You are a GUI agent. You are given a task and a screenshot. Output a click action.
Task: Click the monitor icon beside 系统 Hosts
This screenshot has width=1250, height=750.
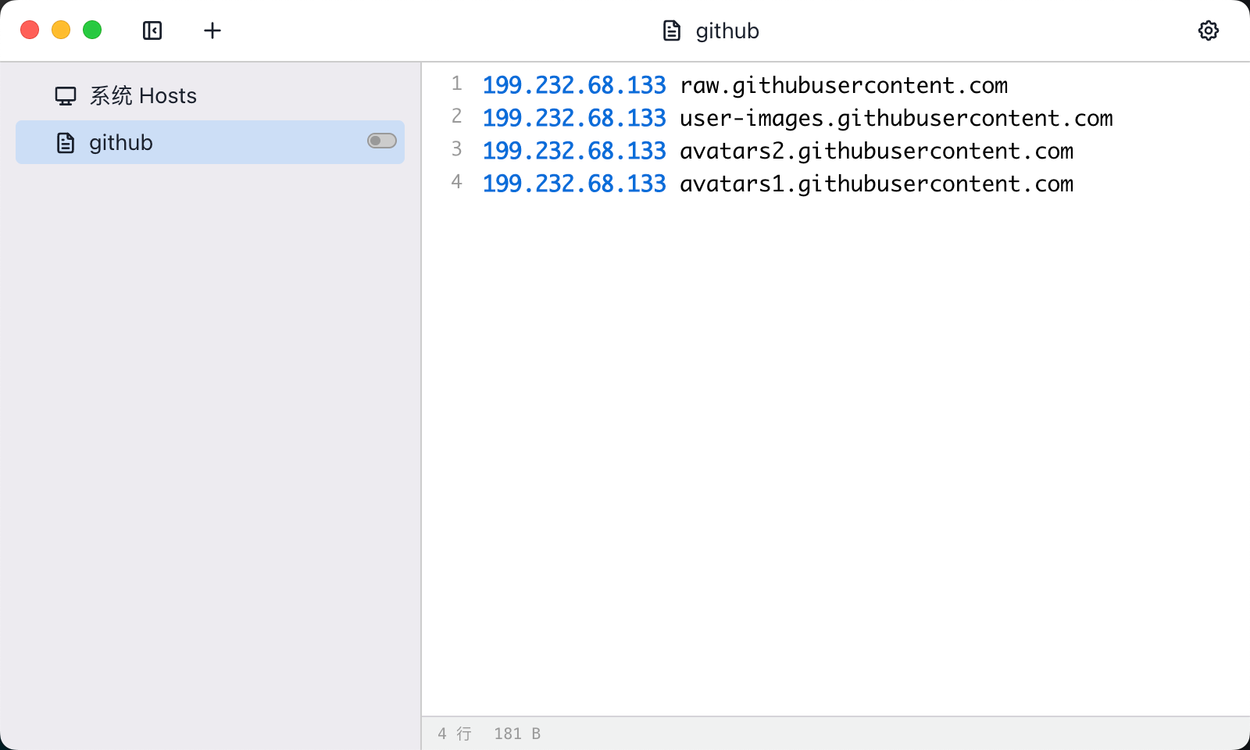(x=66, y=96)
